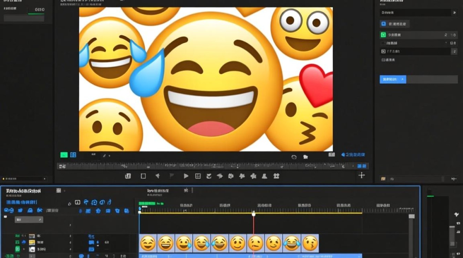Screen dimensions: 463x258
Task: Click the plus icon right of the transport controls
Action: 361,175
